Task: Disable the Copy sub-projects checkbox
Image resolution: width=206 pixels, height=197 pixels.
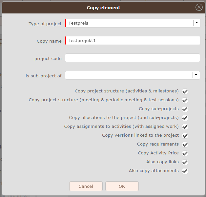Action: pos(185,109)
